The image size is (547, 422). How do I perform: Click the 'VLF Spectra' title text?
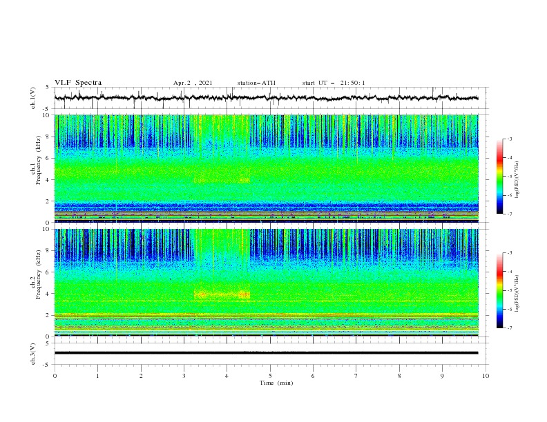78,83
